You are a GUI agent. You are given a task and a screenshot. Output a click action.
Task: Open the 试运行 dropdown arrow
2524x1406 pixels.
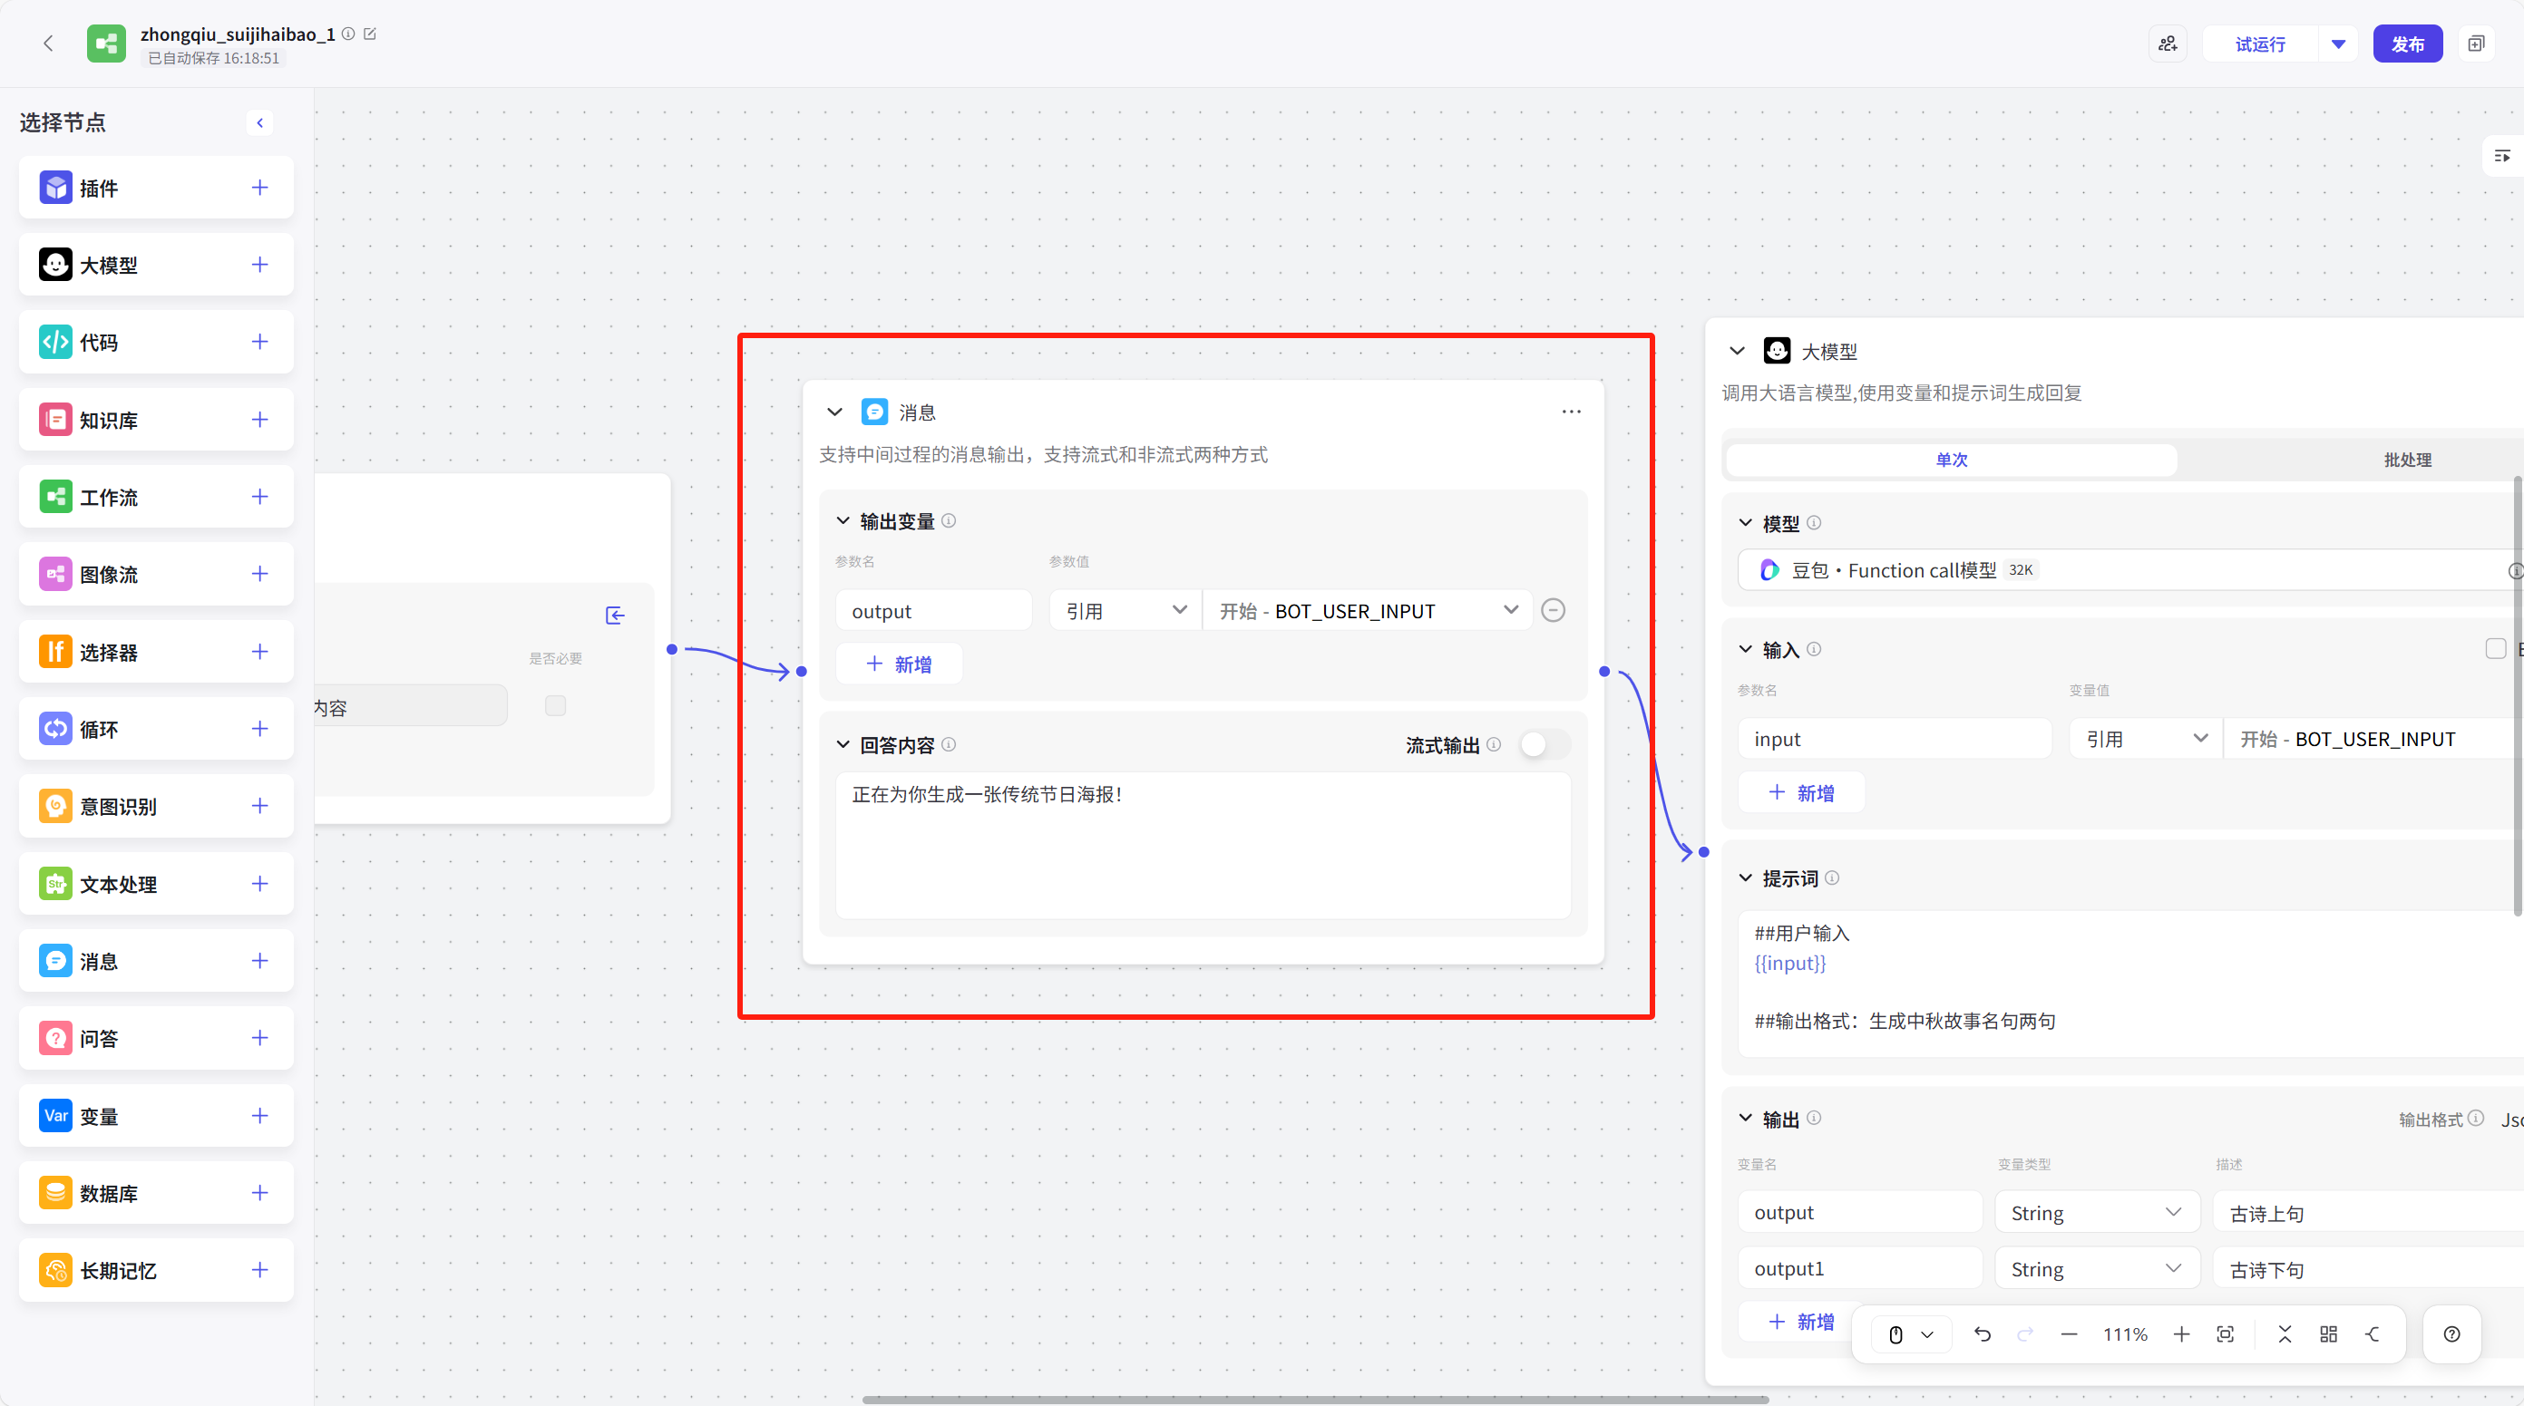[x=2339, y=44]
